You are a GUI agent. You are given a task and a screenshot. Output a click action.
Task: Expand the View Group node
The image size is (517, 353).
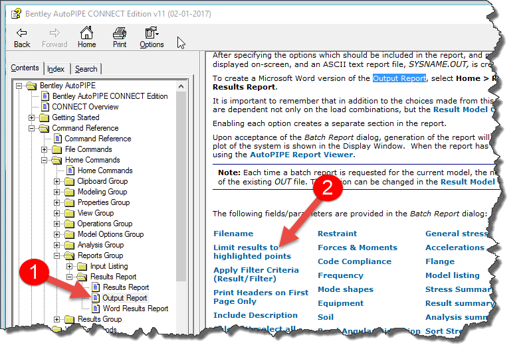pyautogui.click(x=56, y=213)
